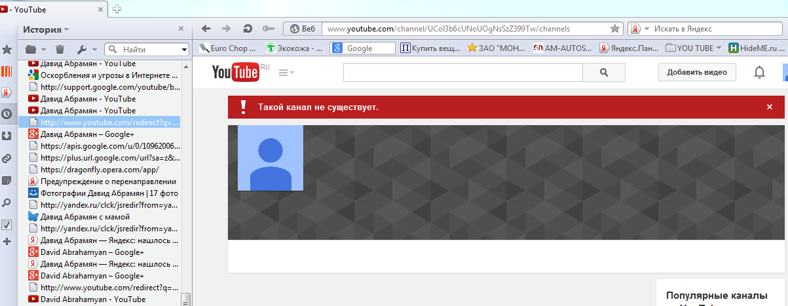
Task: Select apis.google.com history entry
Action: (x=104, y=146)
